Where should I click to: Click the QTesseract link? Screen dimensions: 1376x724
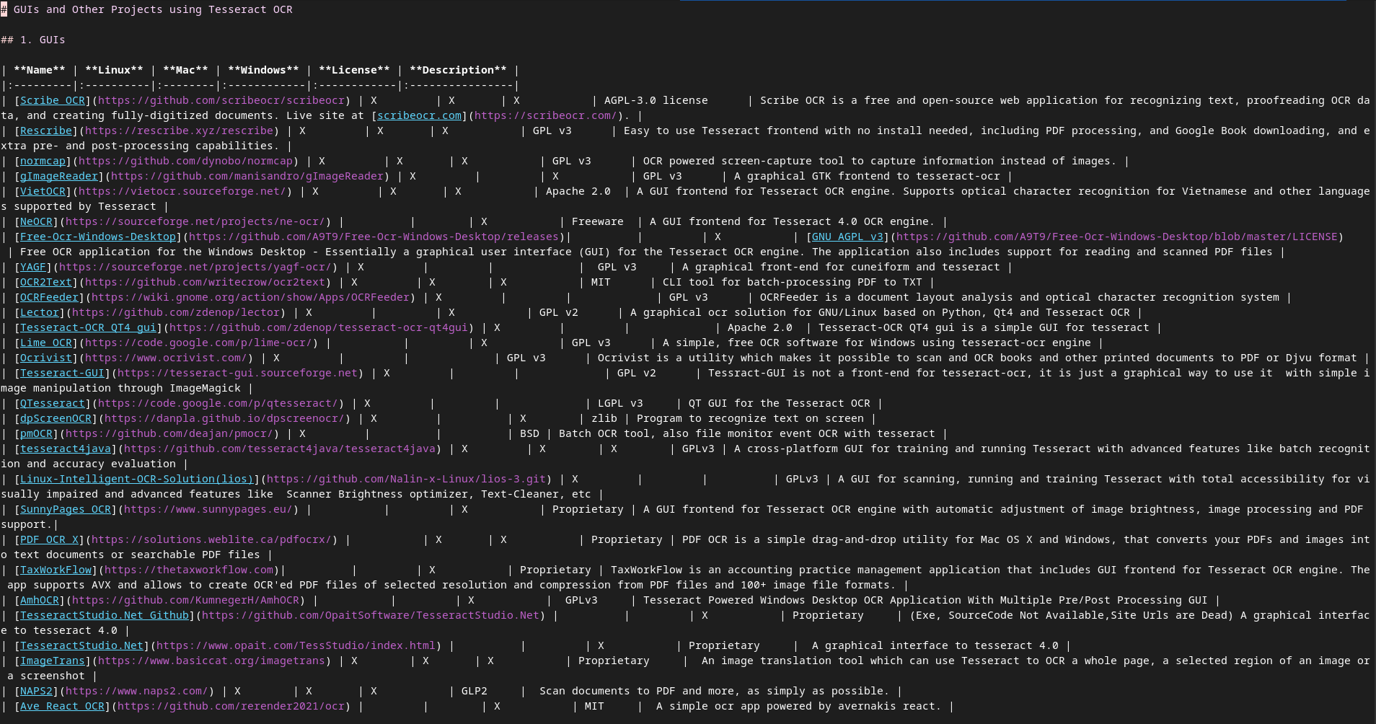[53, 403]
